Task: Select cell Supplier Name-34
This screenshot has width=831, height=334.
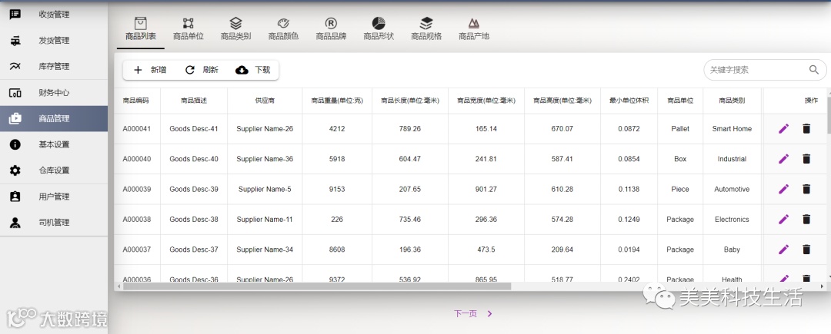Action: pyautogui.click(x=265, y=249)
